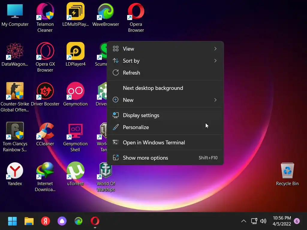
Task: Select Genymotion desktop shortcut
Action: 75,95
